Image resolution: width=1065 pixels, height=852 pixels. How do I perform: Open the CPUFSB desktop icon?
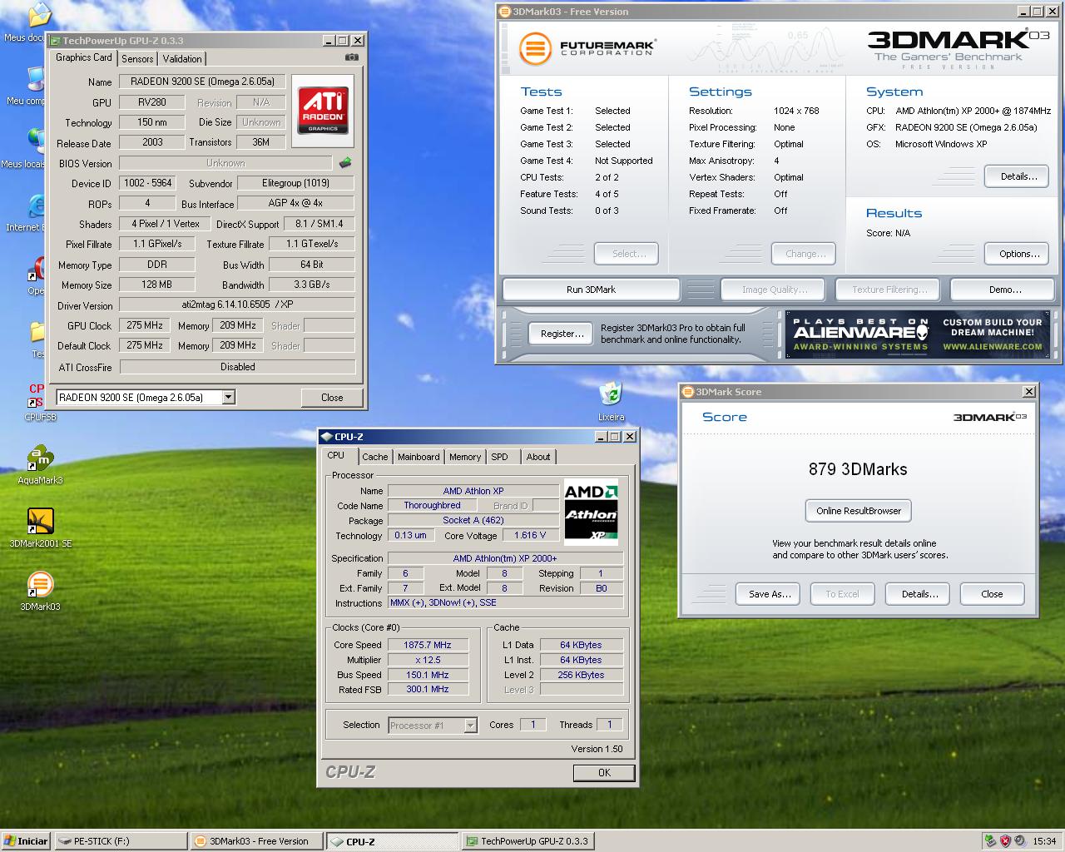pos(39,402)
